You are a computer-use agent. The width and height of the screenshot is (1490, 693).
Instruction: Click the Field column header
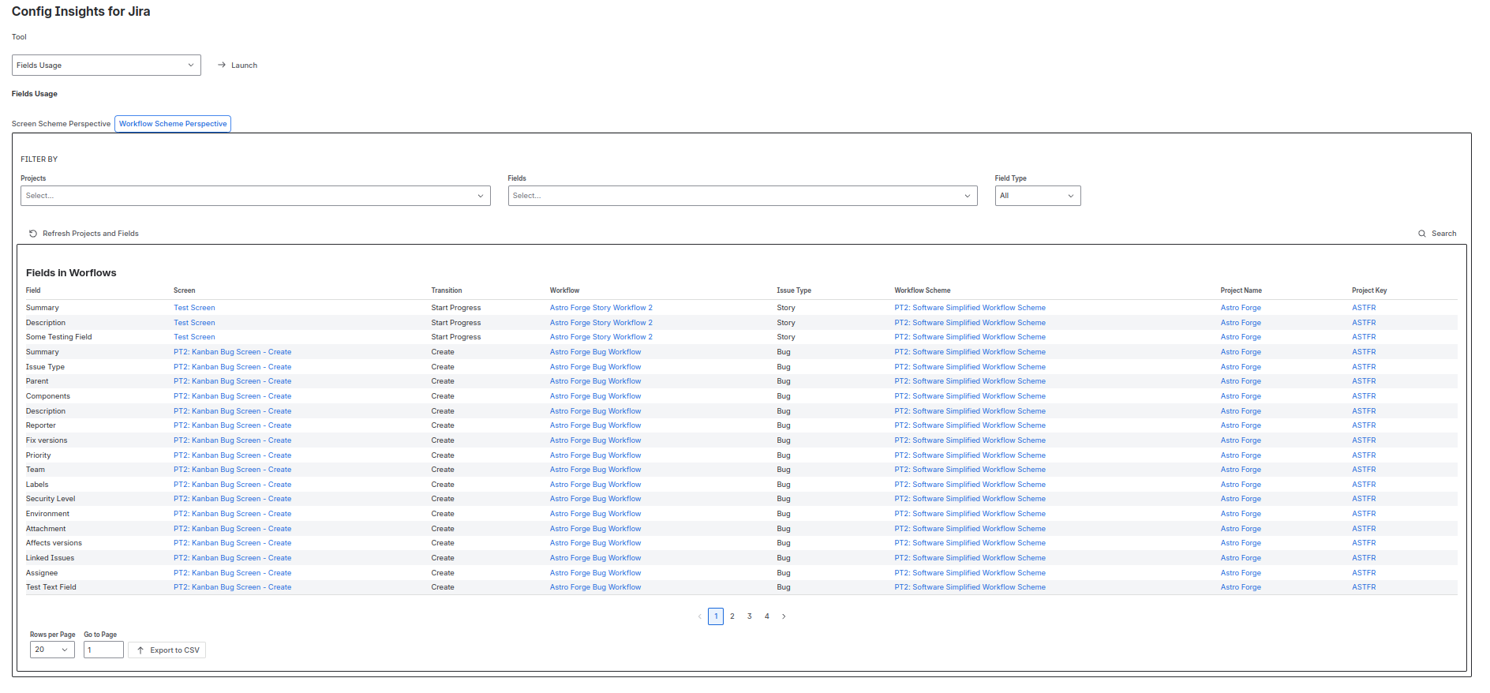click(x=33, y=290)
